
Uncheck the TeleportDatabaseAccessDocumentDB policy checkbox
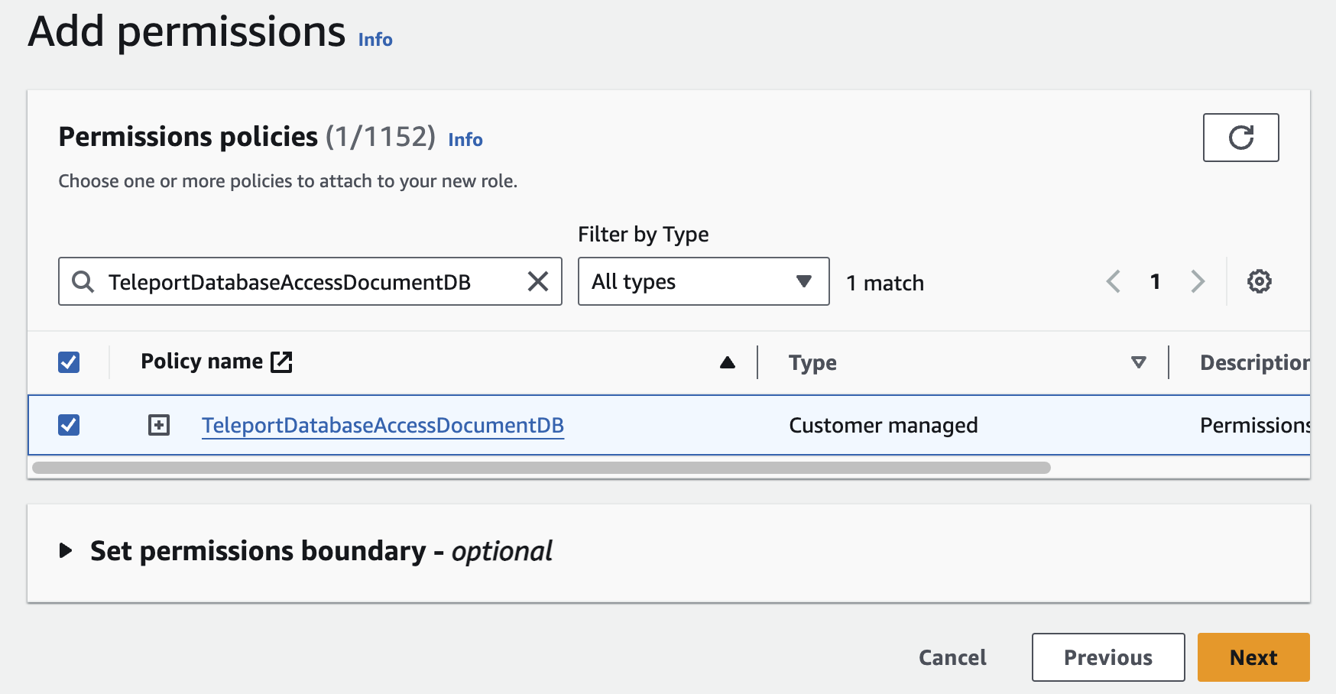[69, 425]
